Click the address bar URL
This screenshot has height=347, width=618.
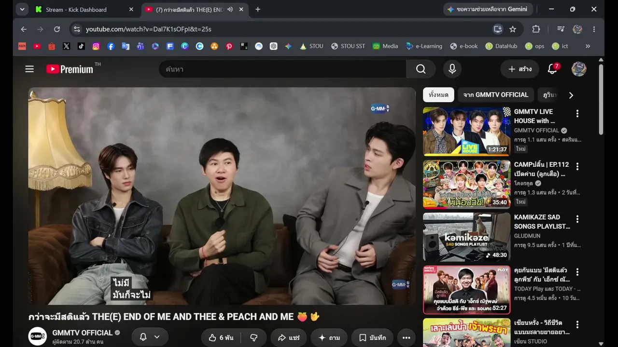(x=149, y=29)
